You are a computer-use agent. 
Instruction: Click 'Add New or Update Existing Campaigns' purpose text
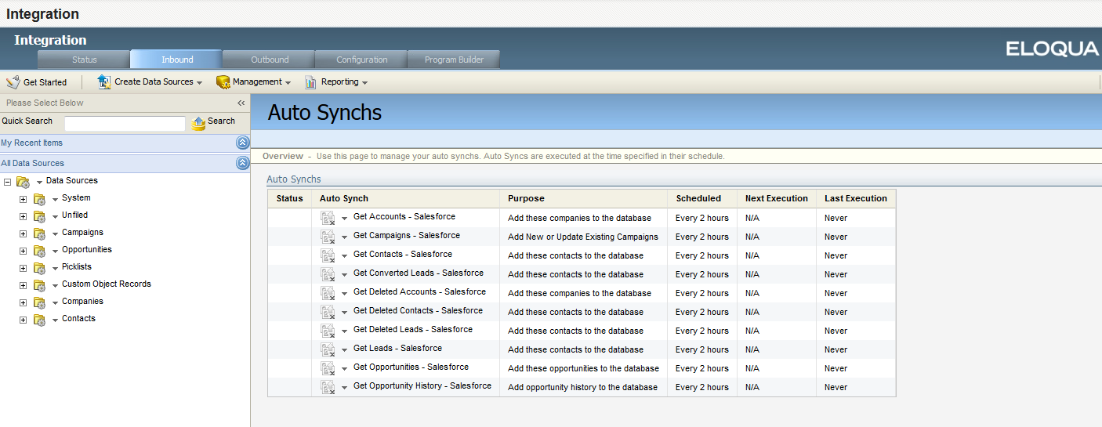pos(583,237)
